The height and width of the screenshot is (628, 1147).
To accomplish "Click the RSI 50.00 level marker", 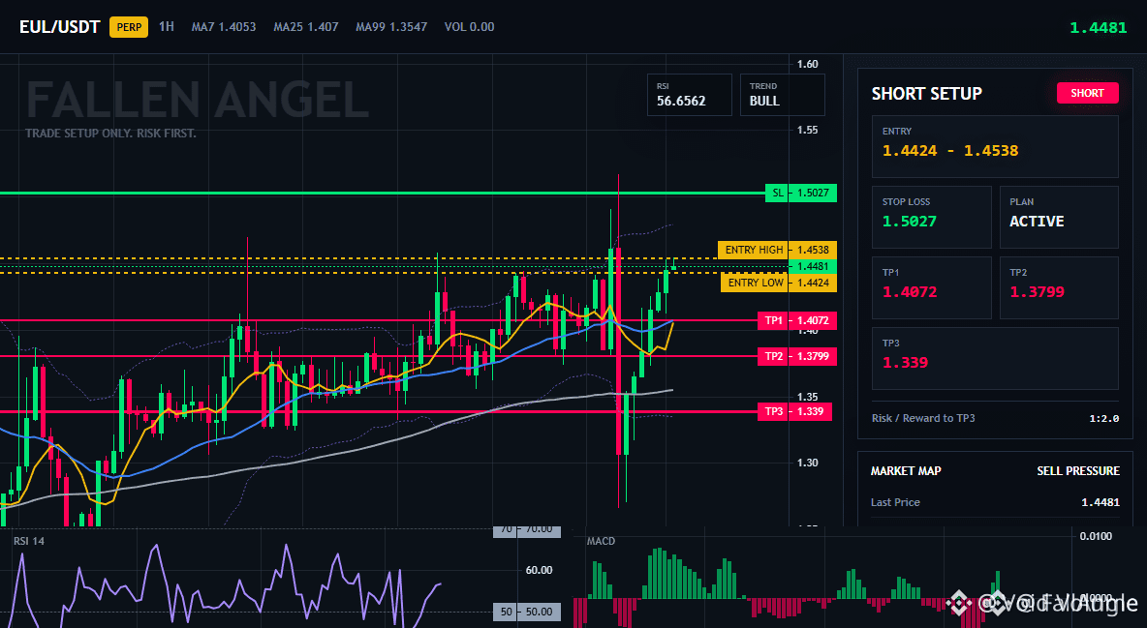I will coord(527,612).
